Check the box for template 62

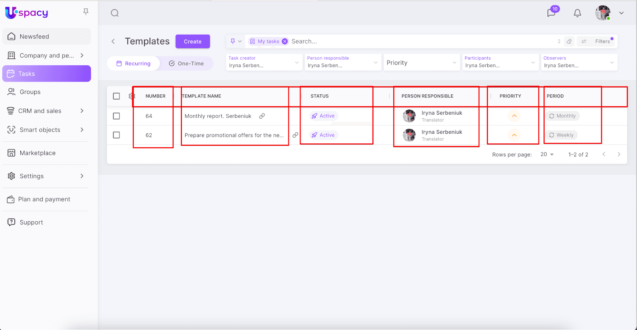pyautogui.click(x=116, y=135)
